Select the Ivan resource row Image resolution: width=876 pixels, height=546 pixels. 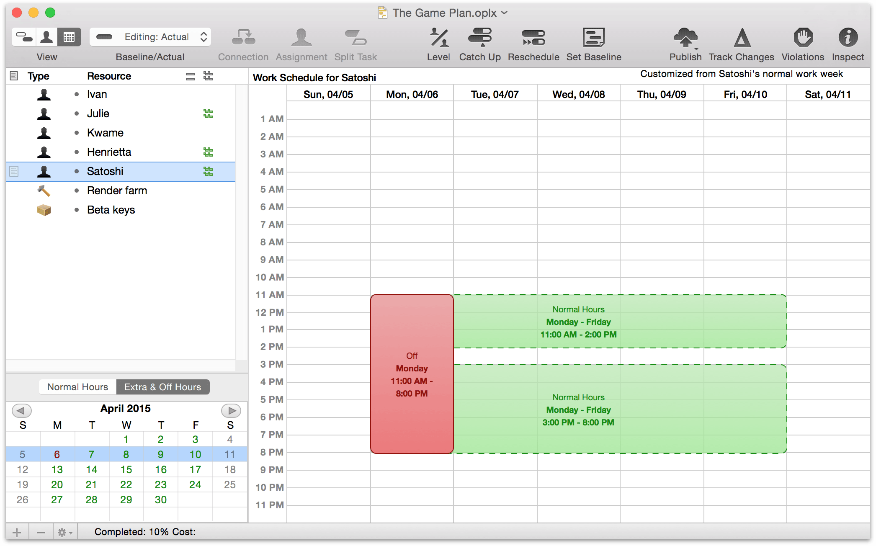(121, 94)
